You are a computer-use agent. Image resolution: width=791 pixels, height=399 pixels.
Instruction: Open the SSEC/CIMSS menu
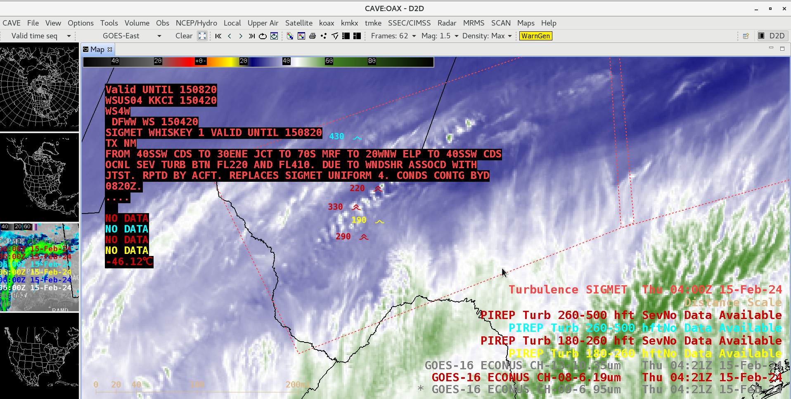point(409,23)
